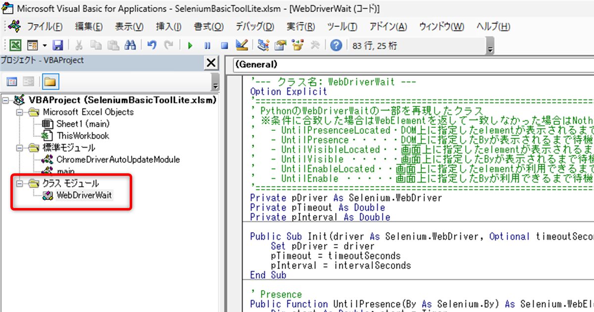The image size is (594, 312).
Task: Open the Object Browser toolbar icon
Action: click(x=297, y=46)
